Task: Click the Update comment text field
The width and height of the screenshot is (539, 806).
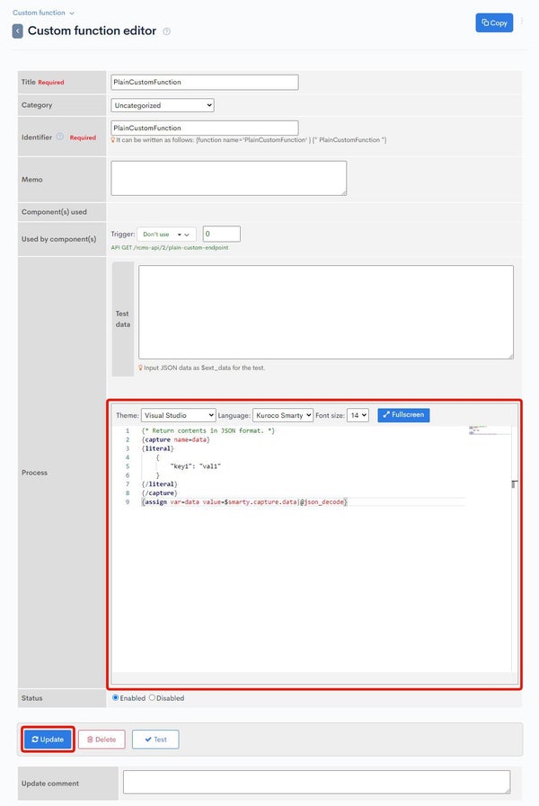Action: (316, 783)
